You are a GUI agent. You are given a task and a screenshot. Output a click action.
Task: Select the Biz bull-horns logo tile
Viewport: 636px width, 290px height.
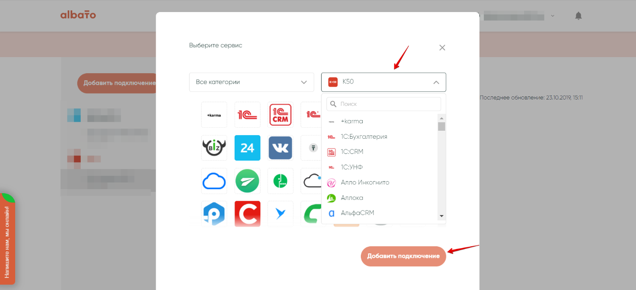pyautogui.click(x=214, y=148)
